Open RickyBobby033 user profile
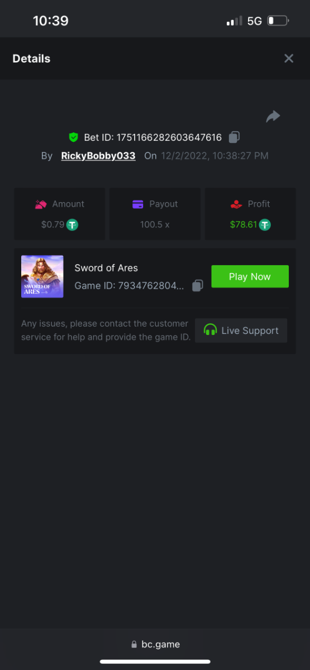Screen dimensions: 310x670 [98, 156]
